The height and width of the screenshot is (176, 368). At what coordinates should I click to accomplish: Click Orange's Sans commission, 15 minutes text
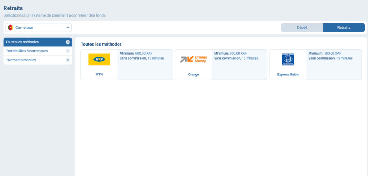[236, 58]
